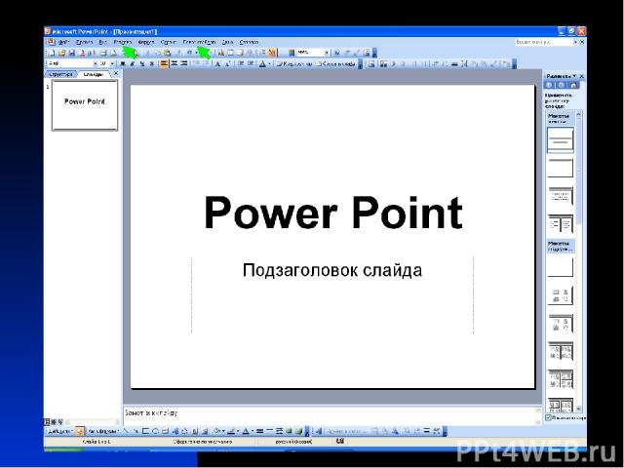Screen dimensions: 624x468
Task: Click Increase Font Size icon
Action: point(218,63)
